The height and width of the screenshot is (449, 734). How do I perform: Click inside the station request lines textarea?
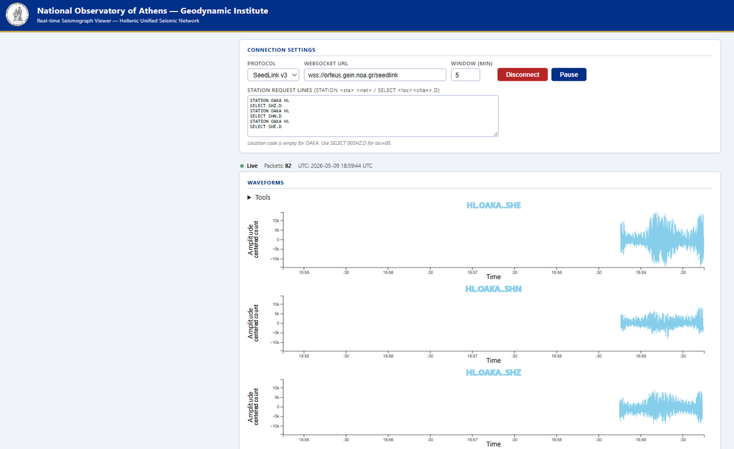point(373,116)
